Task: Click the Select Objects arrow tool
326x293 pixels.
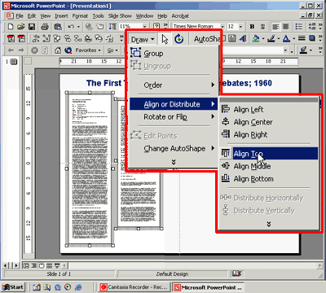Action: [165, 39]
